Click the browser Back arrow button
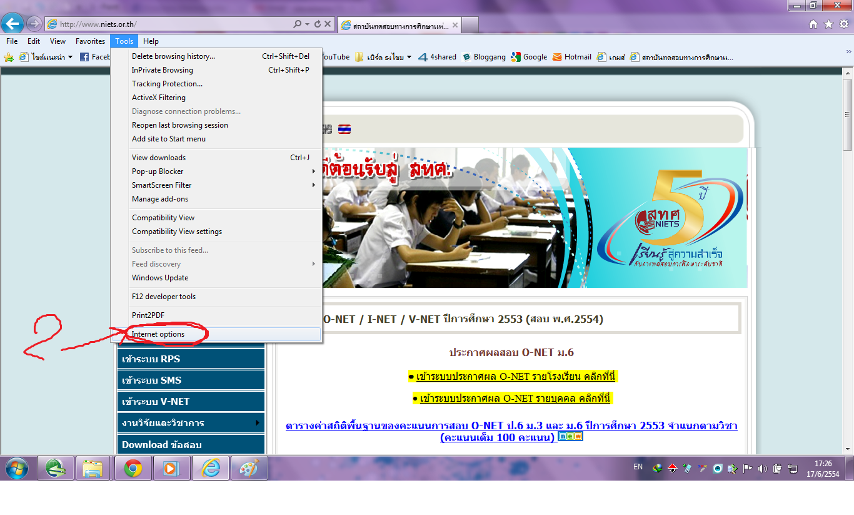The height and width of the screenshot is (515, 854). [13, 24]
